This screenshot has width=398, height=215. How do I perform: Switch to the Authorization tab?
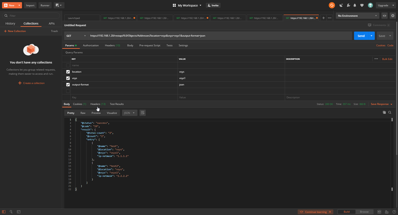click(91, 45)
